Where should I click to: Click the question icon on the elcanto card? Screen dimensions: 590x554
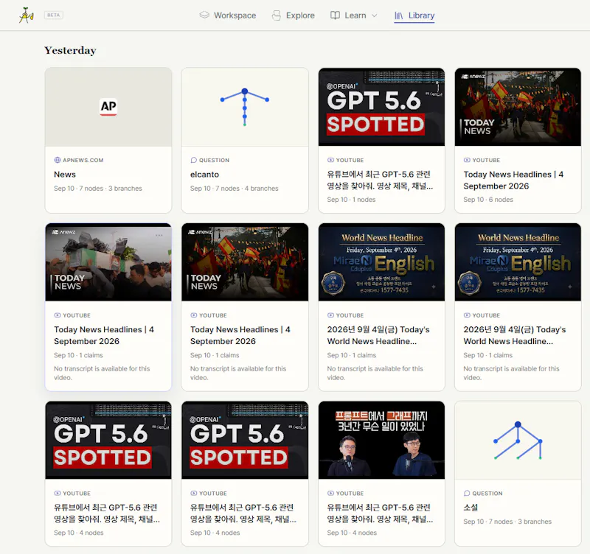(194, 160)
